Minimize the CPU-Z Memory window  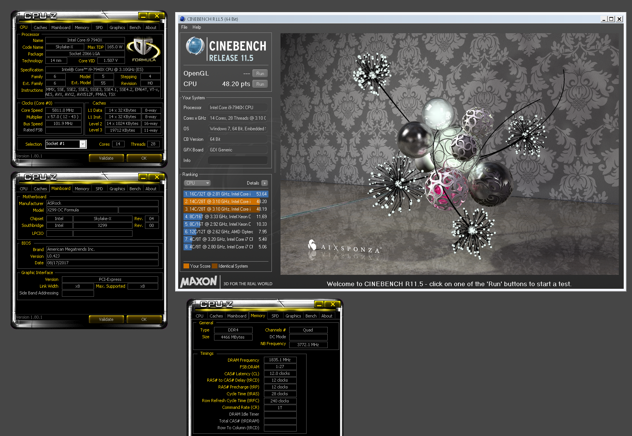(319, 304)
